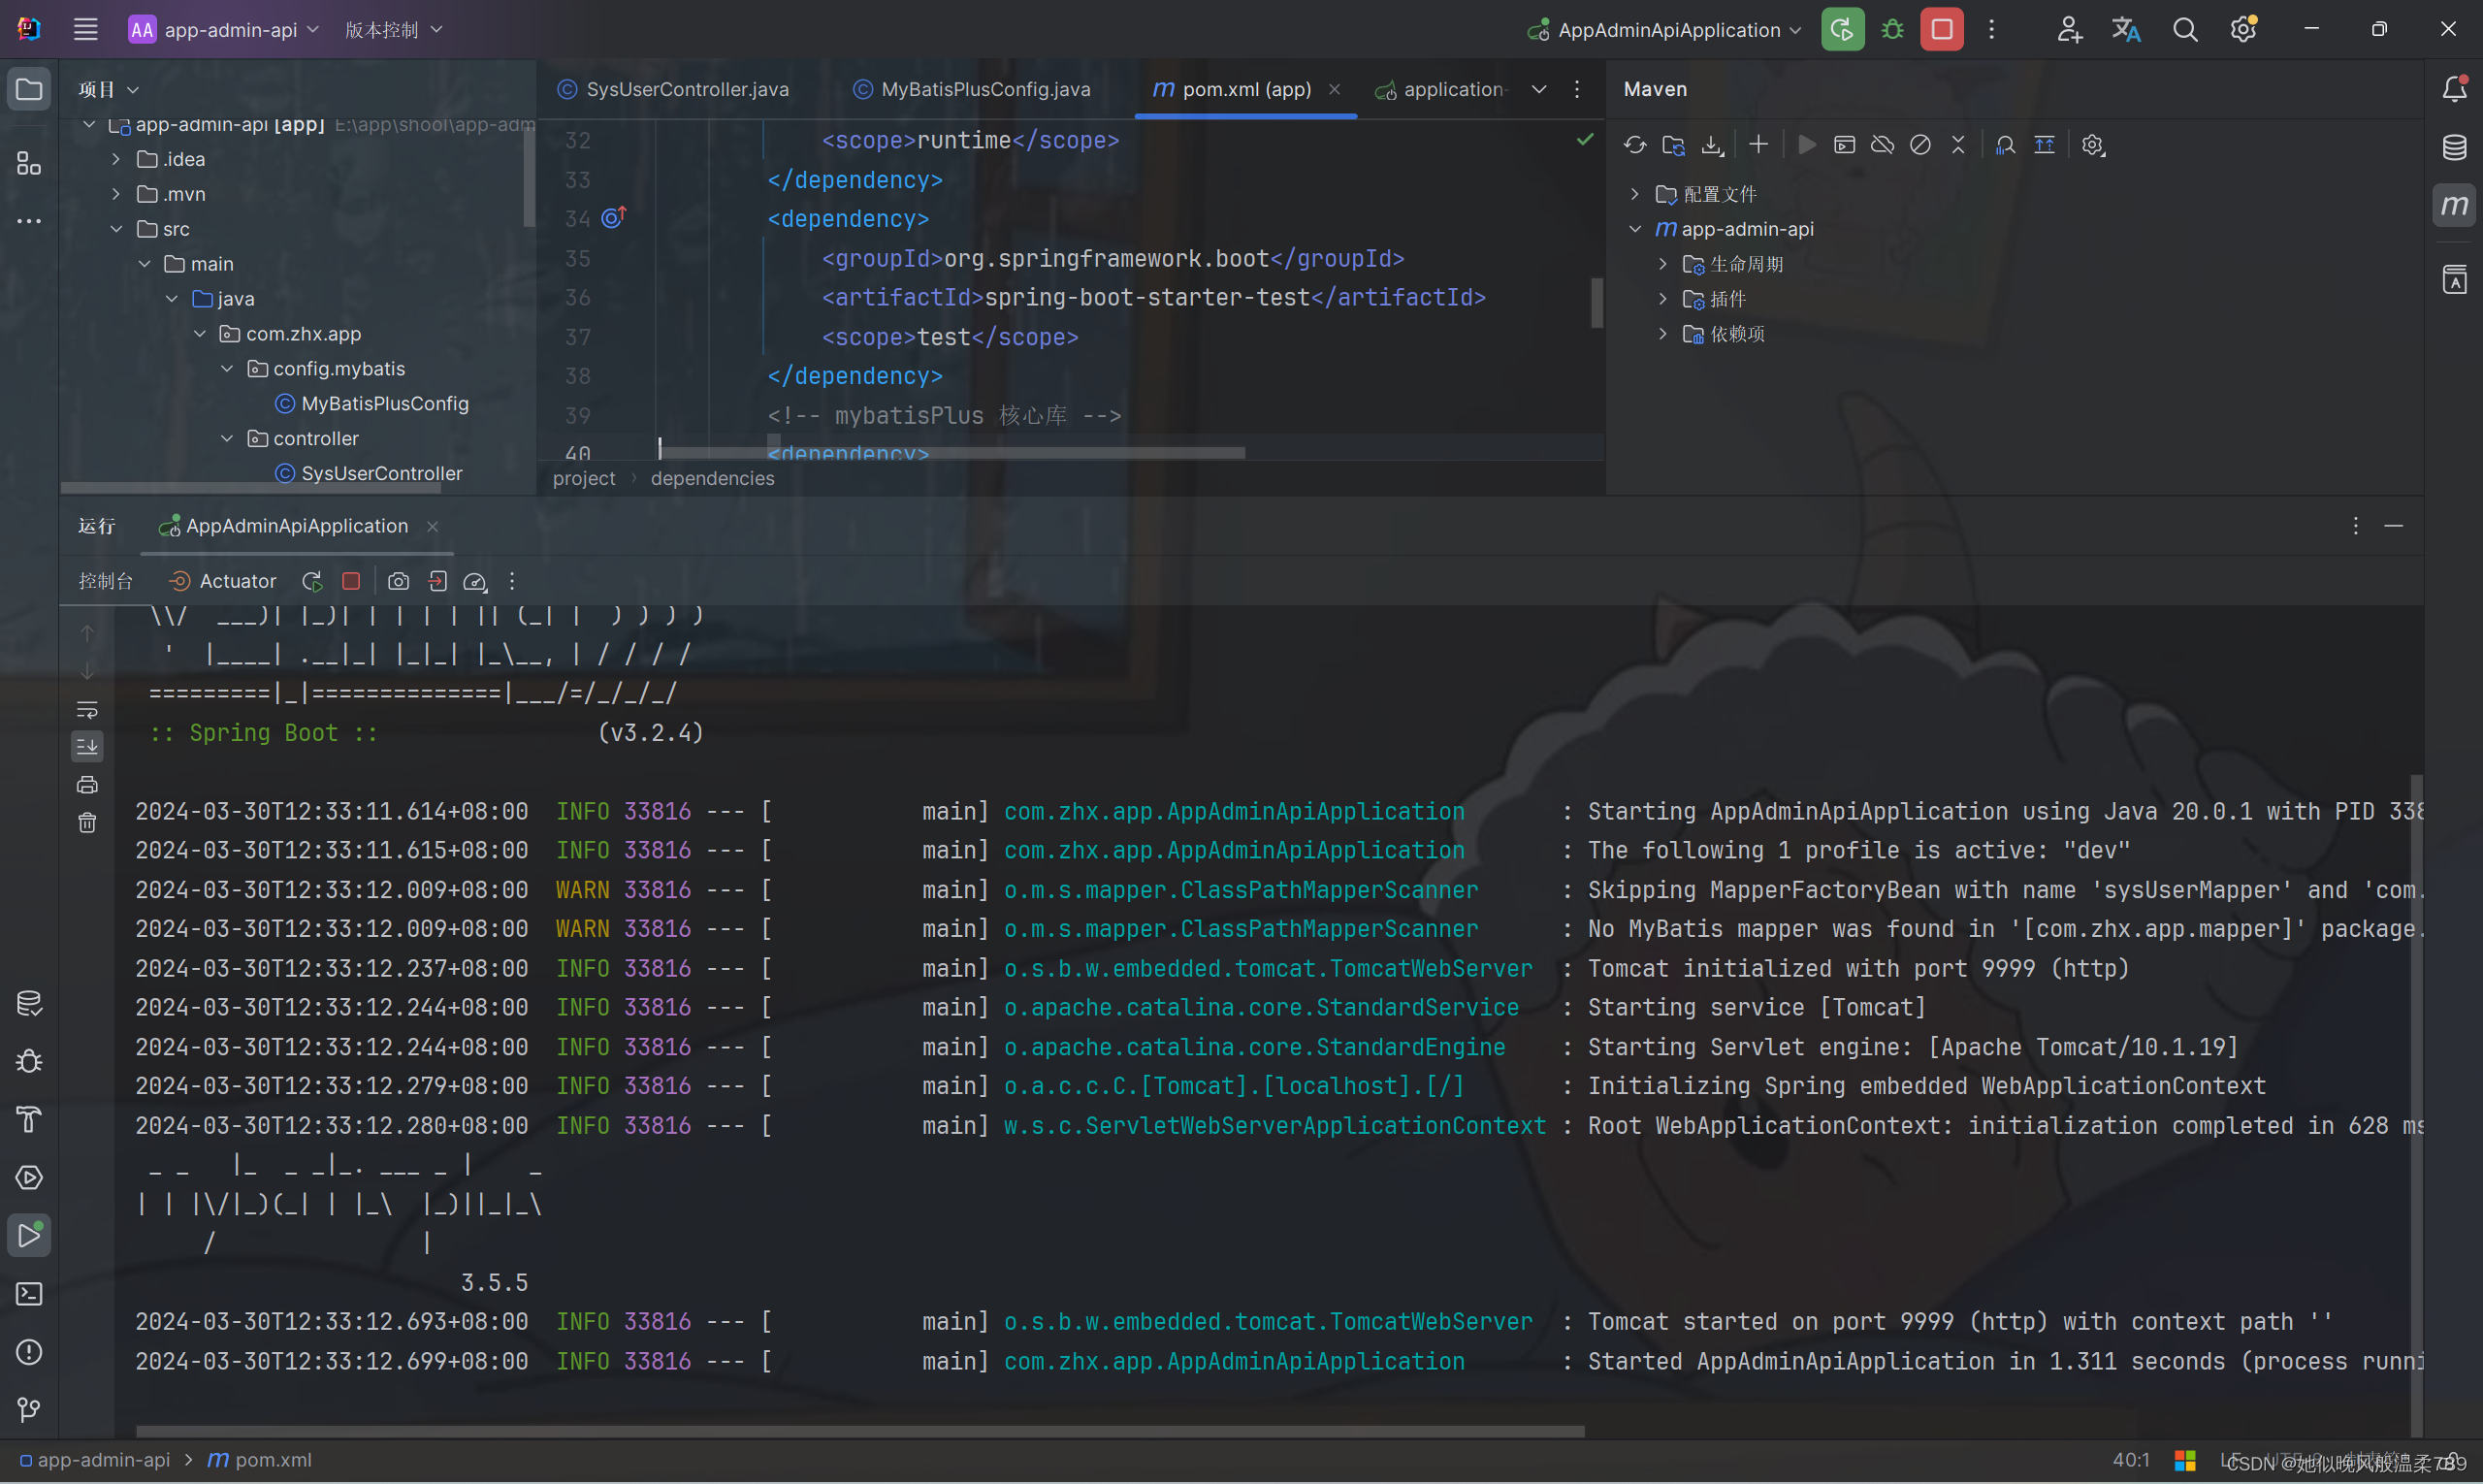This screenshot has height=1484, width=2483.
Task: Open the Services tool window
Action: pos(29,1178)
